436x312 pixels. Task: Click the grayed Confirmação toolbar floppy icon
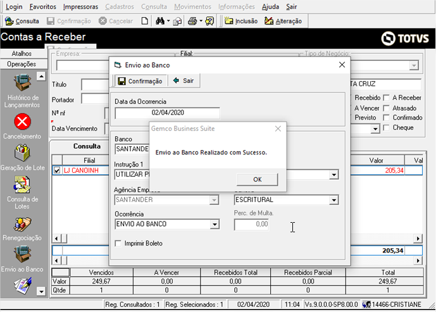51,21
